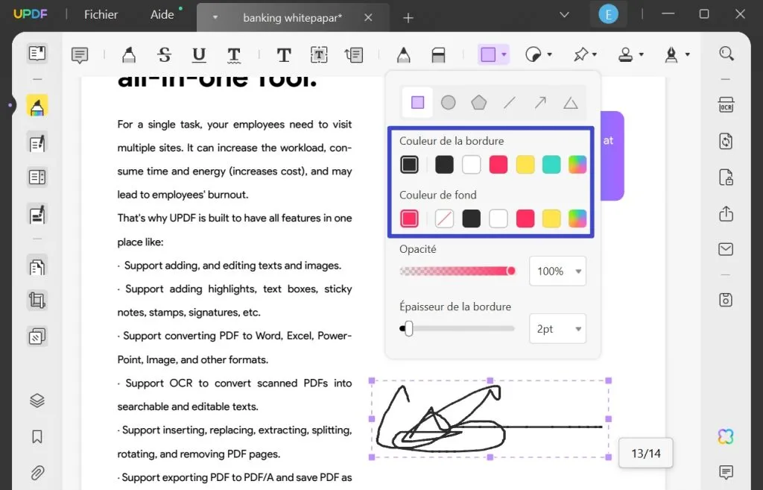Open the Search magnifier icon
Viewport: 763px width, 490px height.
tap(726, 53)
